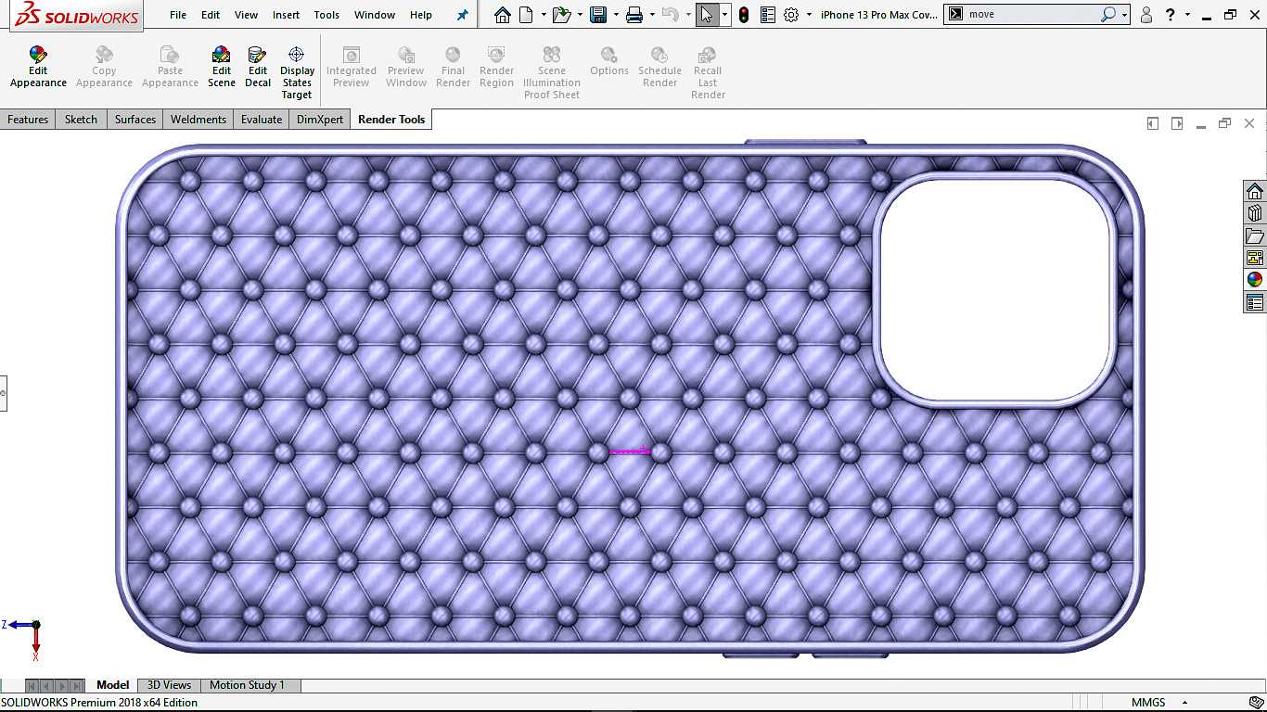Open the Tools menu
This screenshot has width=1267, height=712.
pyautogui.click(x=326, y=15)
